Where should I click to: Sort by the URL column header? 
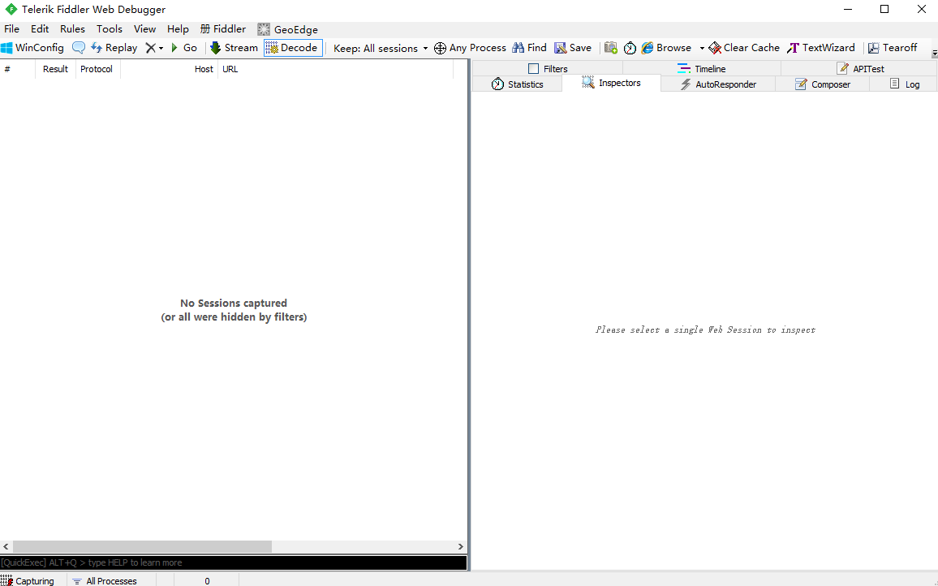(x=336, y=69)
